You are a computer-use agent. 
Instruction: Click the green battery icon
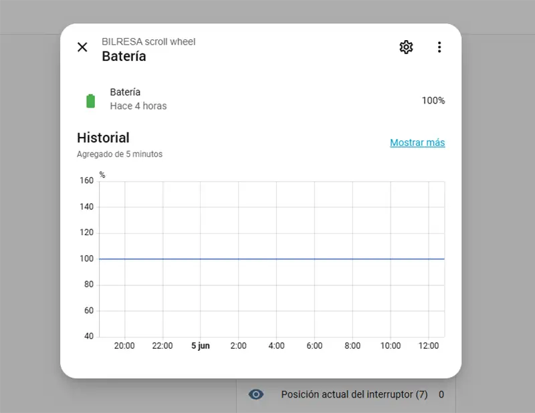coord(90,101)
